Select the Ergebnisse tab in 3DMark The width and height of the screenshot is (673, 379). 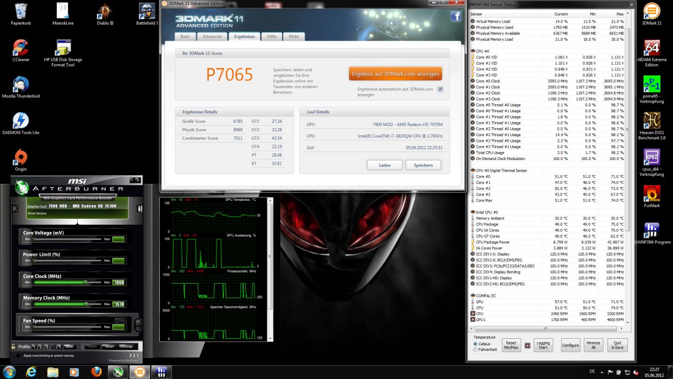tap(244, 36)
